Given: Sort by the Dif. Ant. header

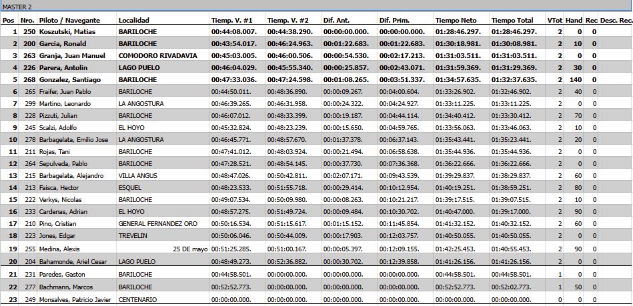Looking at the screenshot, I should [338, 21].
